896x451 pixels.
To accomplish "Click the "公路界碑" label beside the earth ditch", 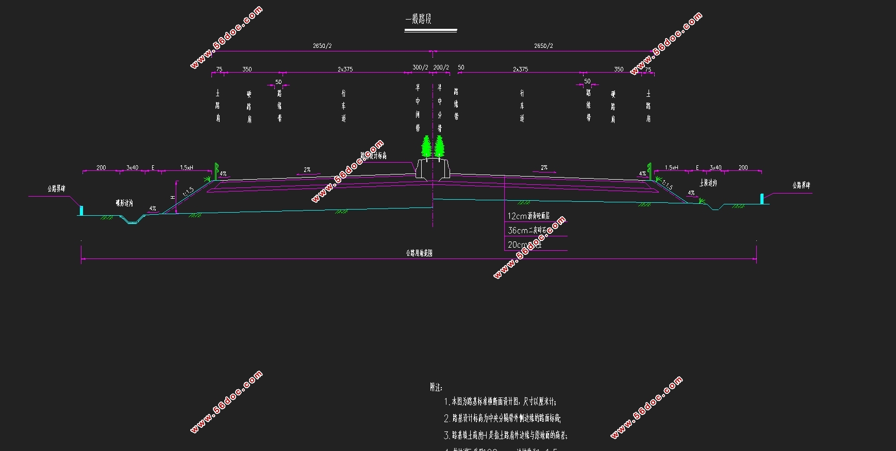I will (x=802, y=185).
